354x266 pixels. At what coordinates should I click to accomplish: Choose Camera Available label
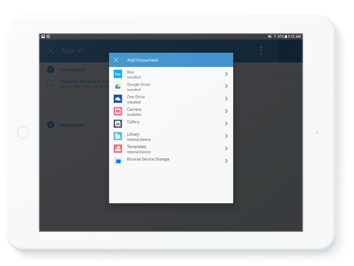click(x=134, y=112)
